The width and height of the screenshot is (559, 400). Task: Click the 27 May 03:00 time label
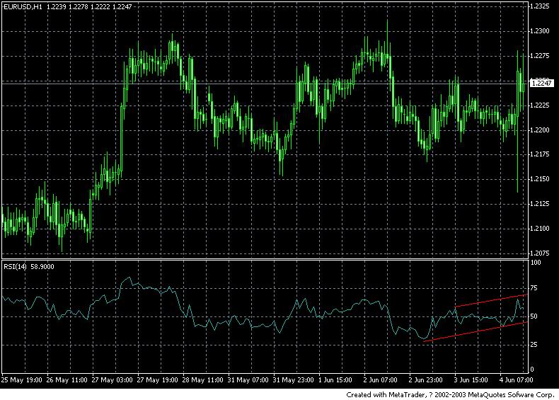[x=113, y=380]
